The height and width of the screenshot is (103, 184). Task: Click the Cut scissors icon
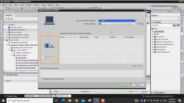click(26, 8)
